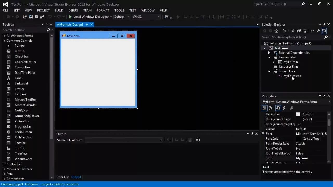This screenshot has height=187, width=333.
Task: Toggle word wrap in Output panel
Action: [x=198, y=140]
